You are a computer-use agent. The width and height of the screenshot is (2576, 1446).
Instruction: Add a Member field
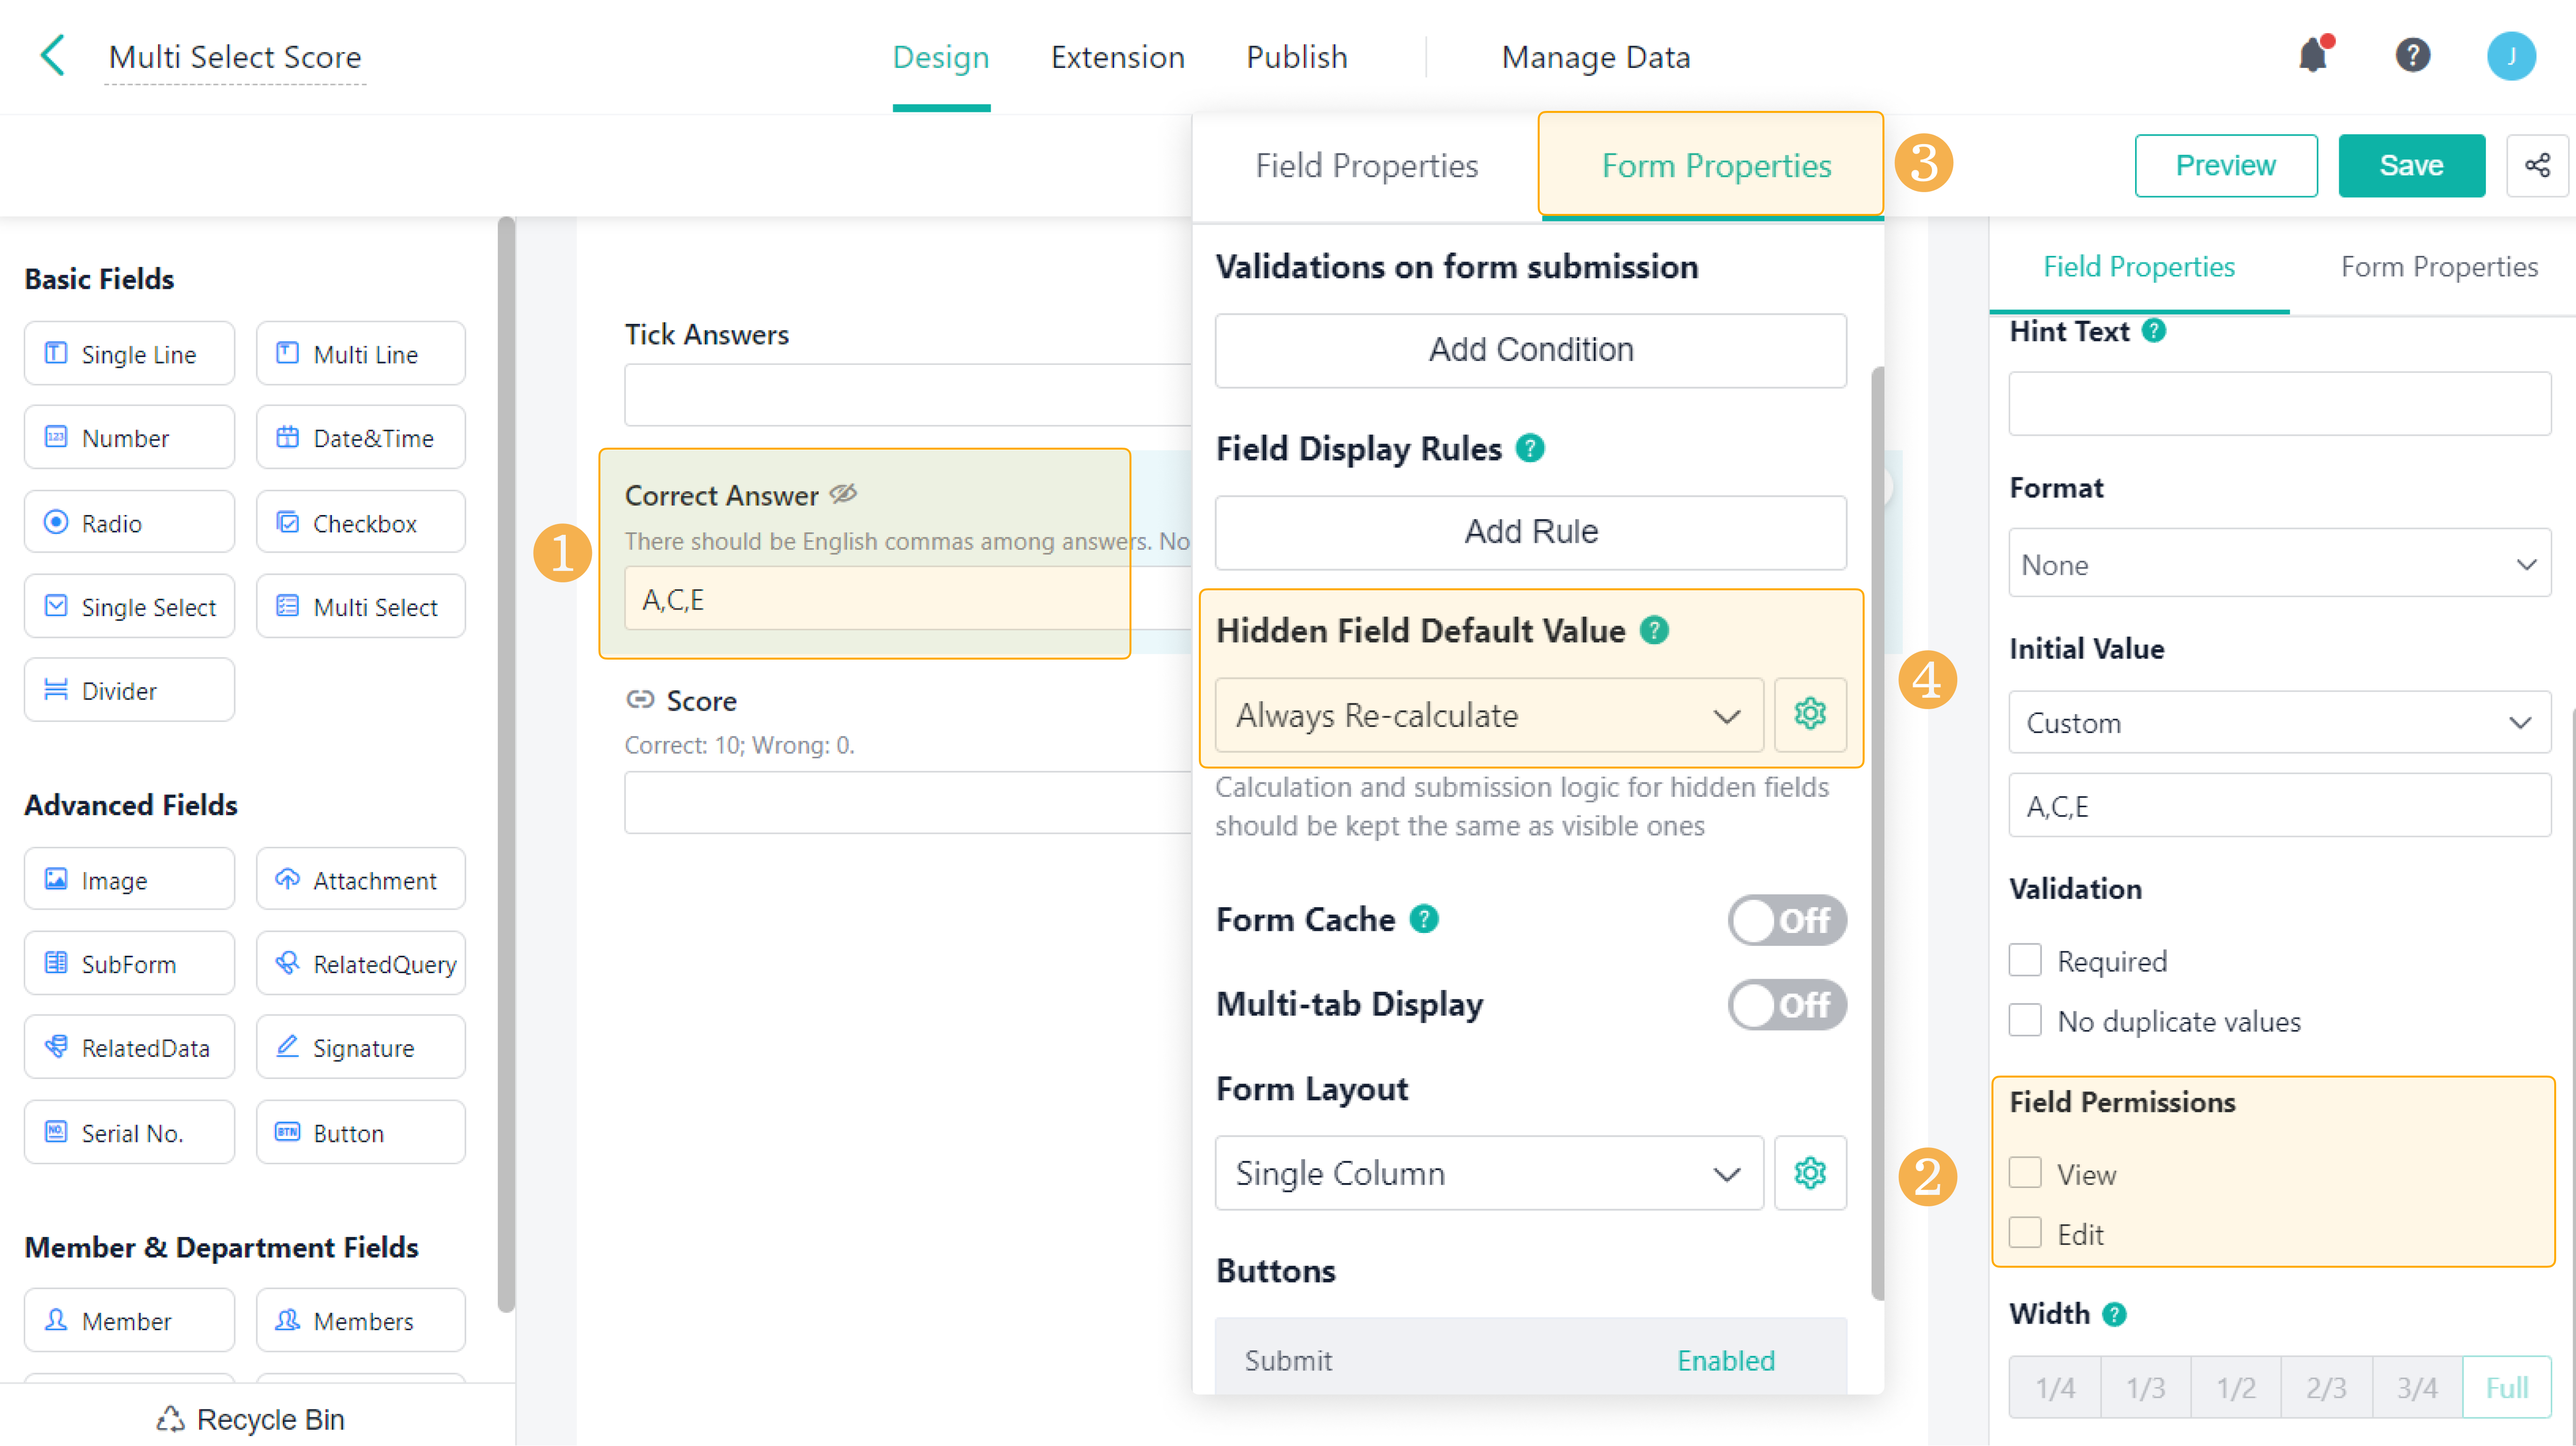129,1320
